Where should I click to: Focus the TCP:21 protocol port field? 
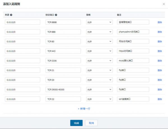[x=63, y=70]
